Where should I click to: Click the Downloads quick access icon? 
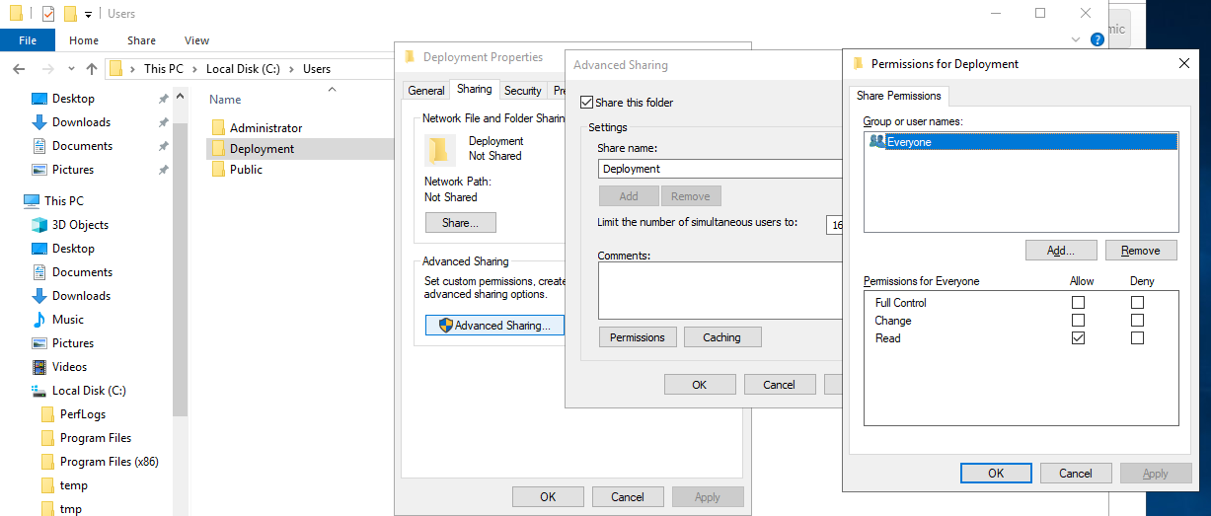pos(39,122)
